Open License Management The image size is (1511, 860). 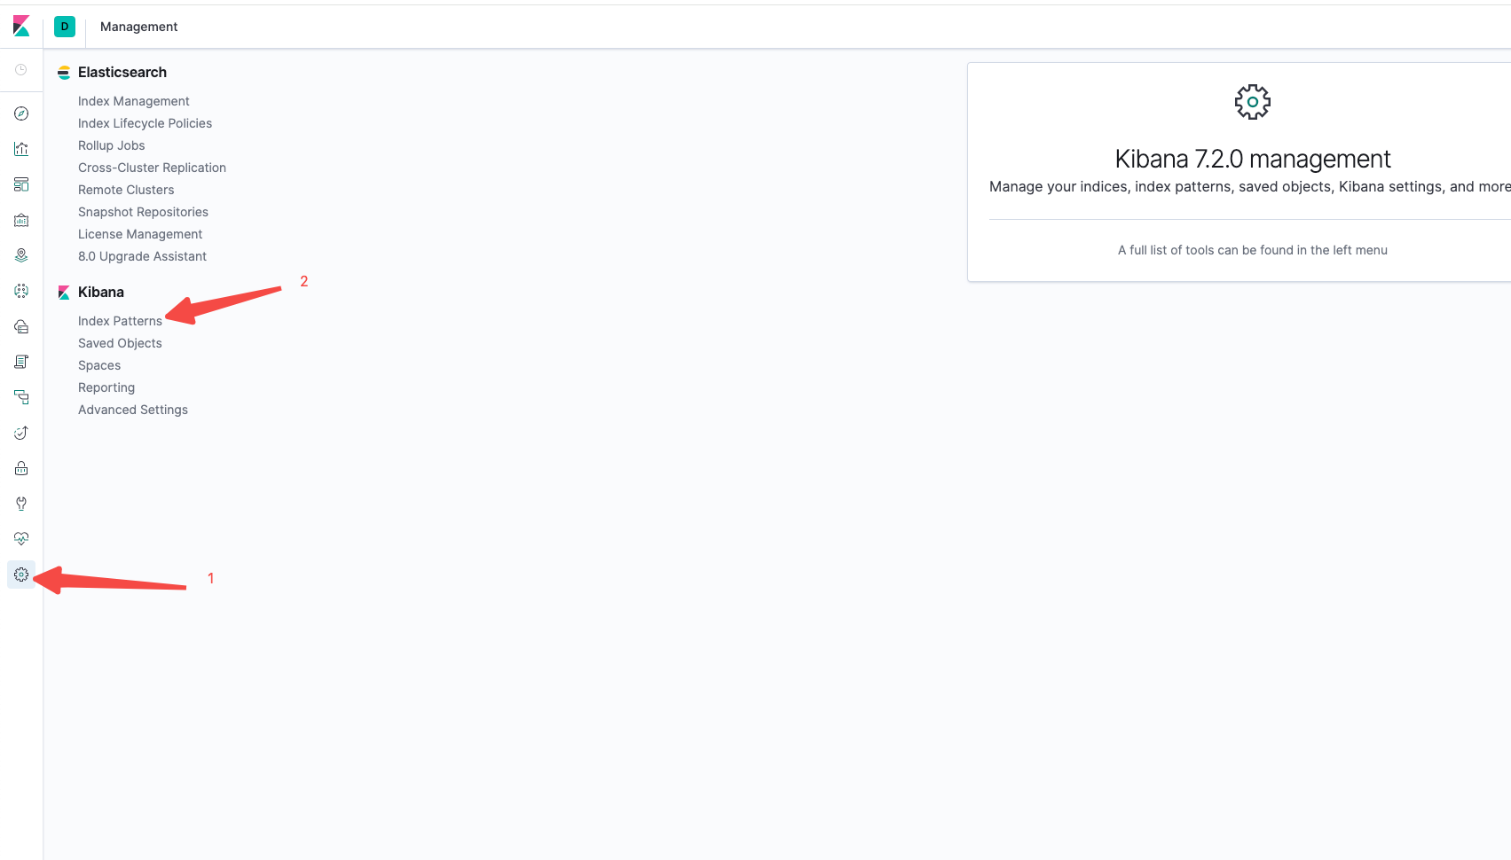click(x=140, y=234)
